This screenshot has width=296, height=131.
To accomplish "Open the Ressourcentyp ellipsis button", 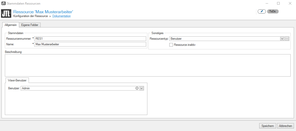I will (287, 39).
